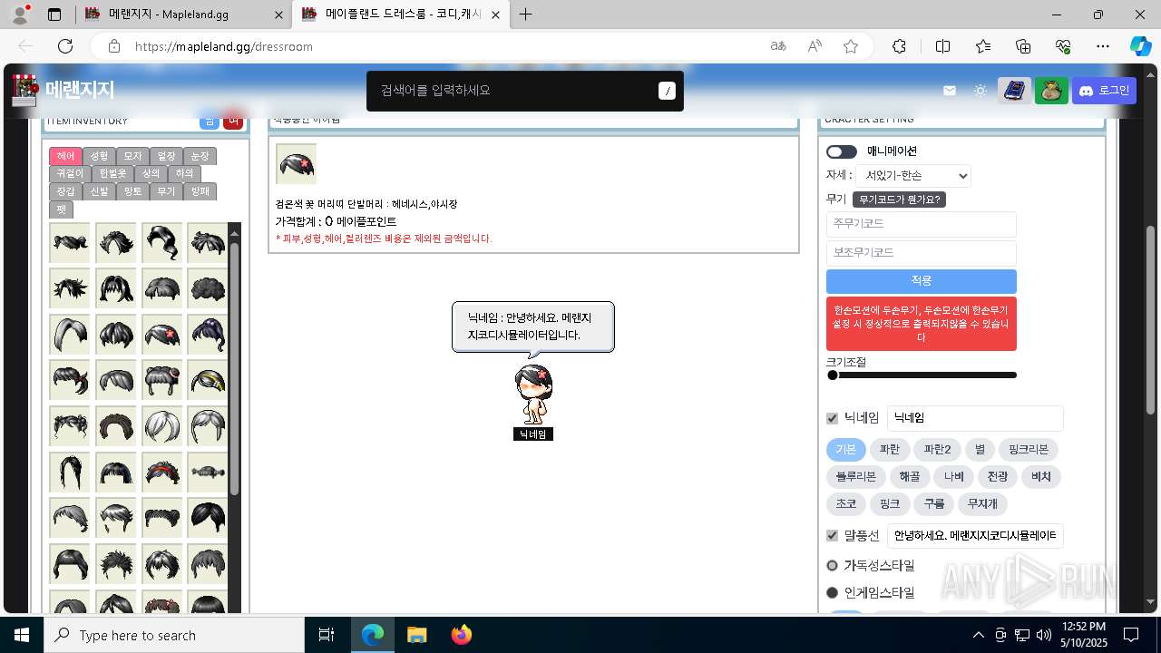
Task: Choose the 핑크리본 name tag style
Action: click(x=1029, y=450)
